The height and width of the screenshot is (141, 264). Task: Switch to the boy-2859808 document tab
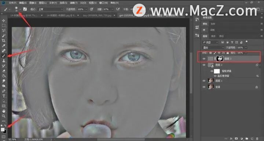pos(97,15)
